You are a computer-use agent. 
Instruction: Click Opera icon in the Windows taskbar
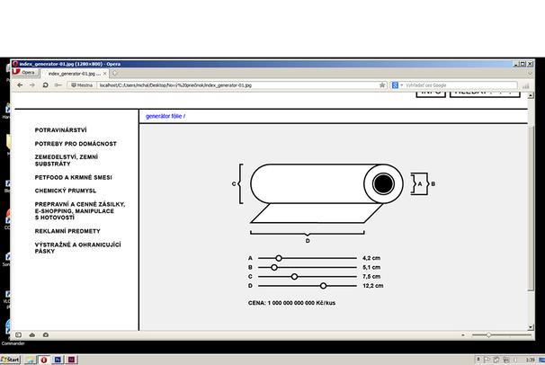pos(44,359)
